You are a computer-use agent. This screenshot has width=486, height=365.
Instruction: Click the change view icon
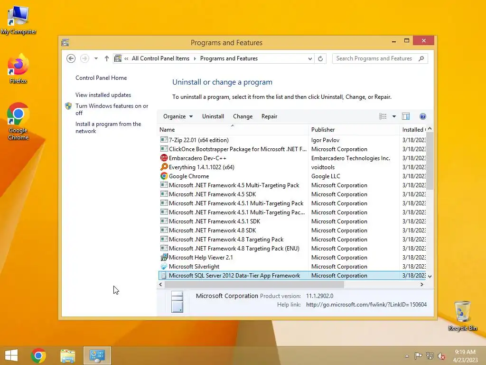(383, 116)
